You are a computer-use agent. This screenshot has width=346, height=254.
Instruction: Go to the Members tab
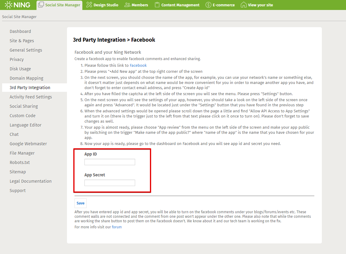click(136, 5)
